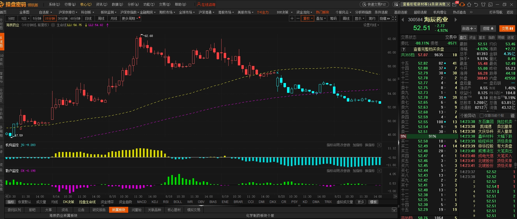This screenshot has height=219, width=517.
Task: Click the 14:00 marker under 8/19
Action: pyautogui.click(x=265, y=196)
